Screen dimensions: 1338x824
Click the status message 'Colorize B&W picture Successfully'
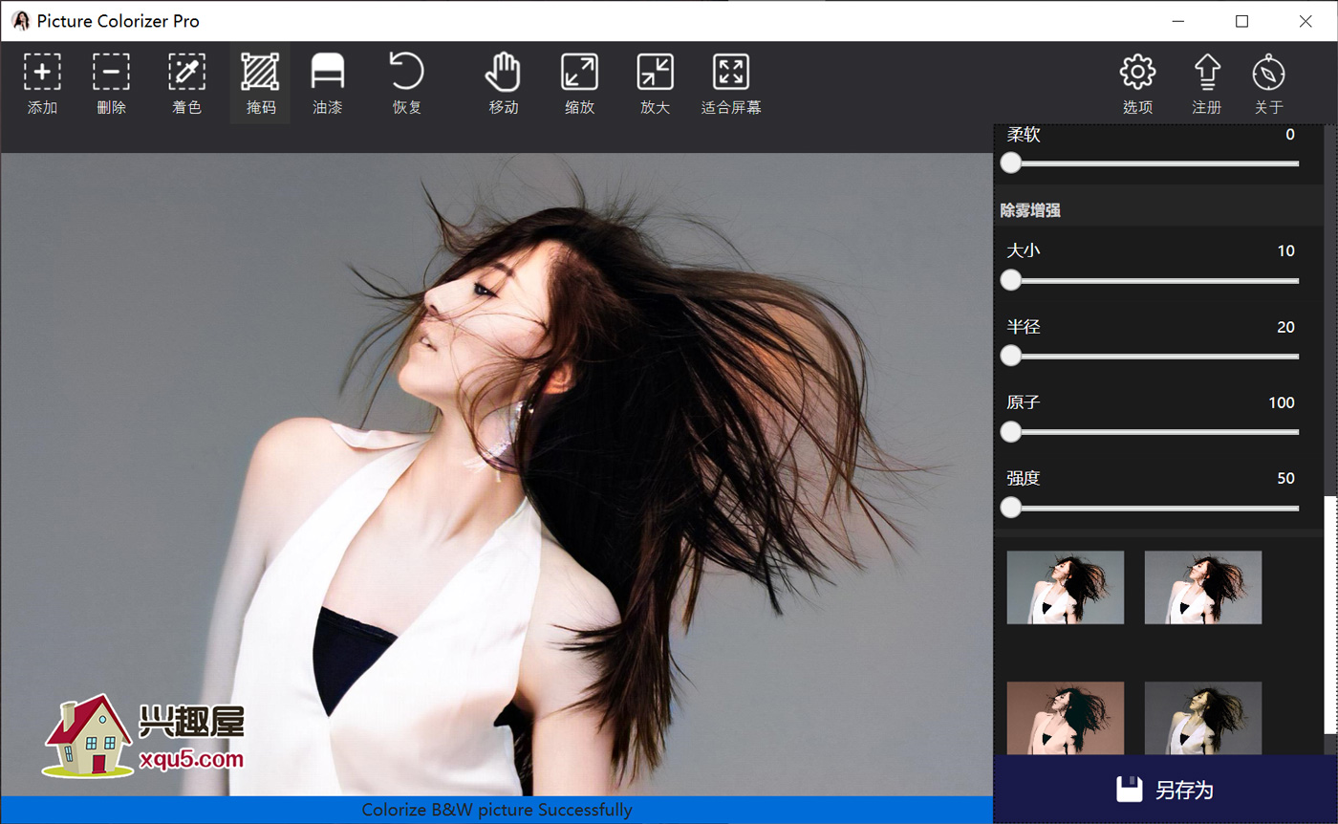497,811
